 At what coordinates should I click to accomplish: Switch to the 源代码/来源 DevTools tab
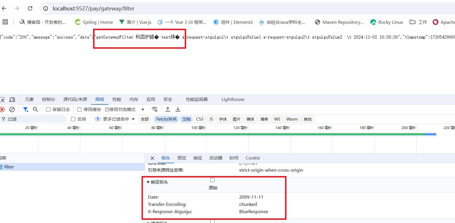click(75, 99)
